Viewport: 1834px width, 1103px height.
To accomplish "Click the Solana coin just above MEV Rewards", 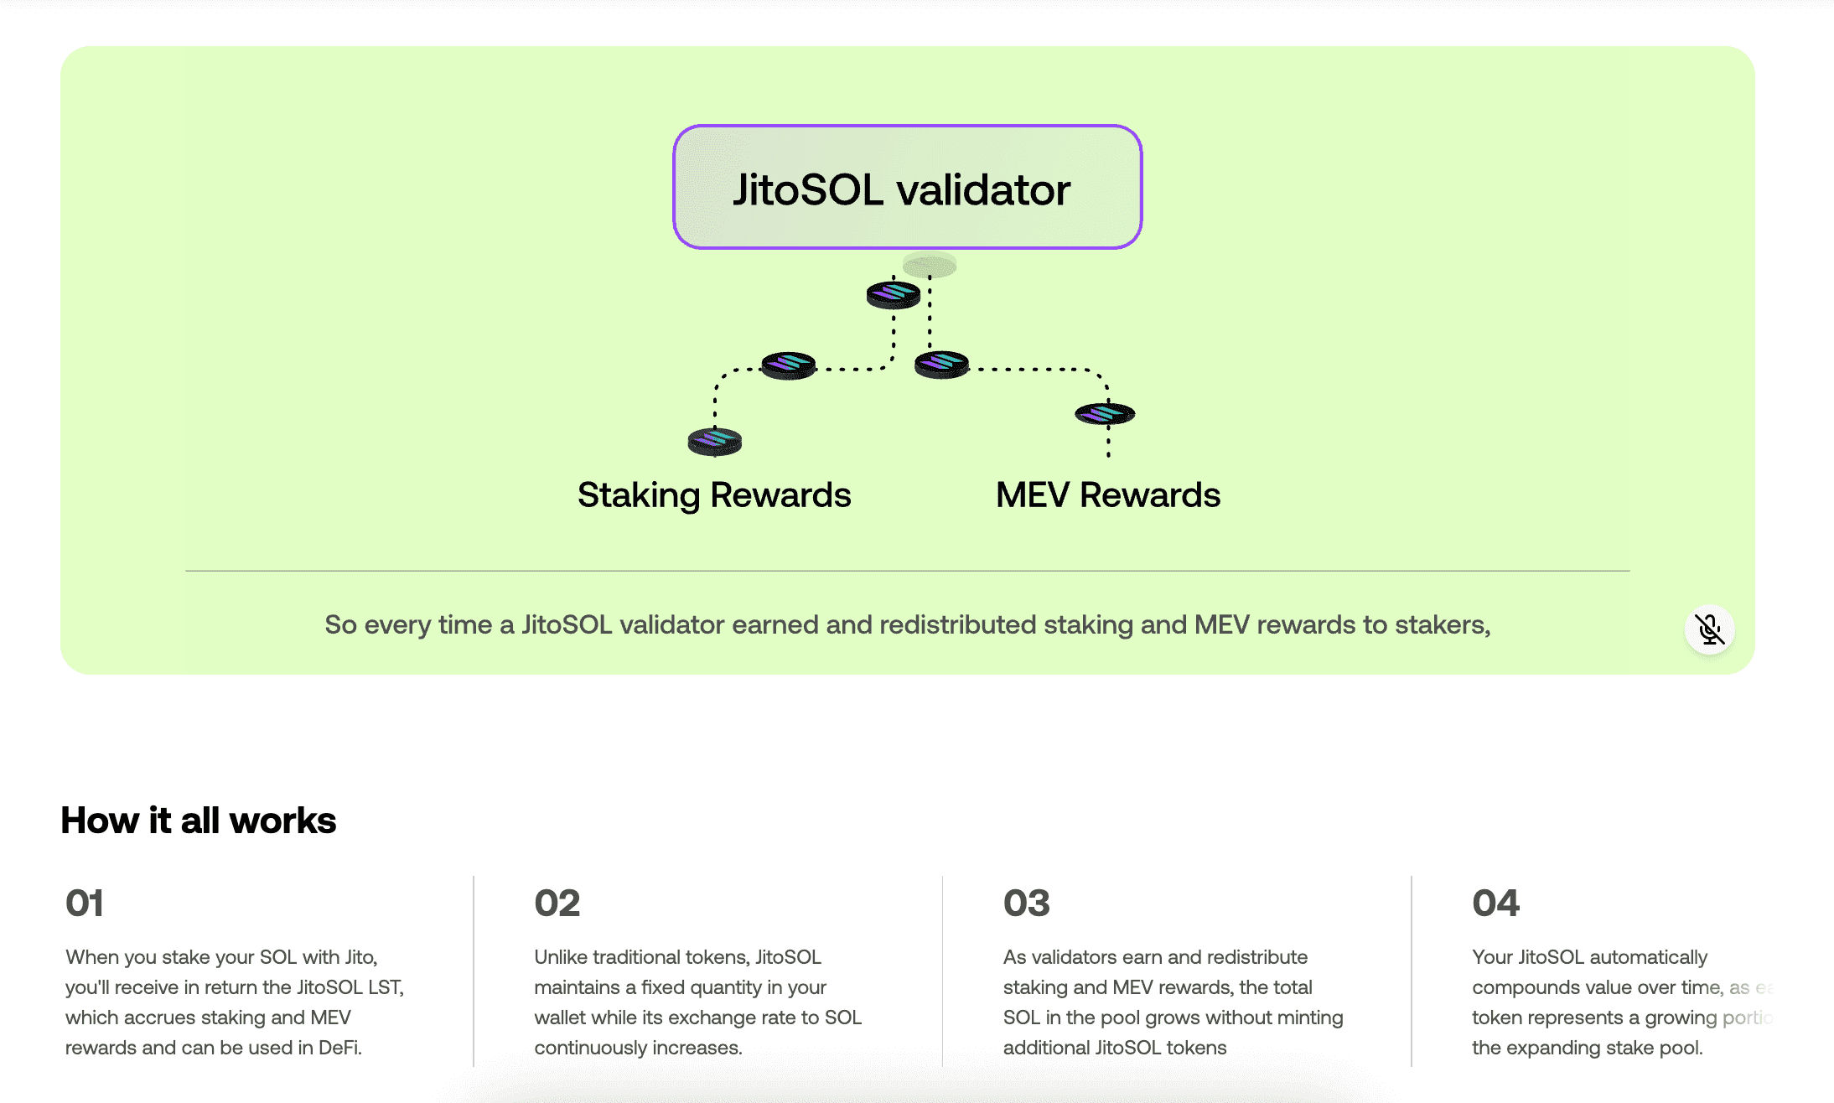I will point(1105,413).
